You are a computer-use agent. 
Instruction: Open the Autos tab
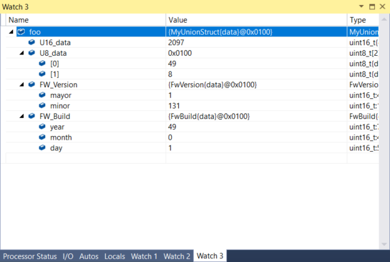[89, 256]
